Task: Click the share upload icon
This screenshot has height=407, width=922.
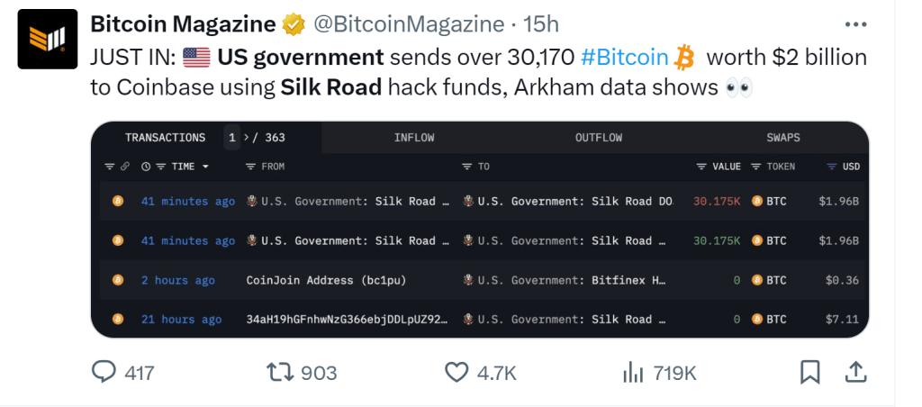Action: coord(854,371)
